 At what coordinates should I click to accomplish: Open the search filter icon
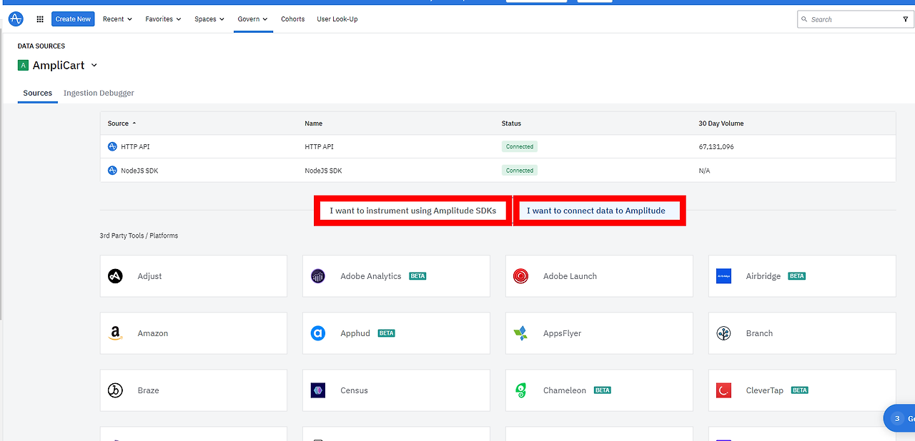point(906,19)
